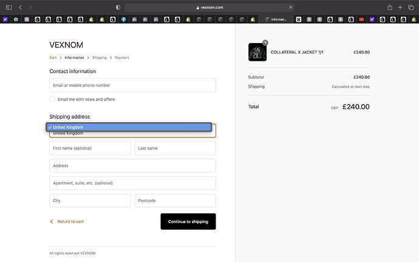Tick the Email me with news and offers checkbox
The image size is (419, 262).
[52, 99]
